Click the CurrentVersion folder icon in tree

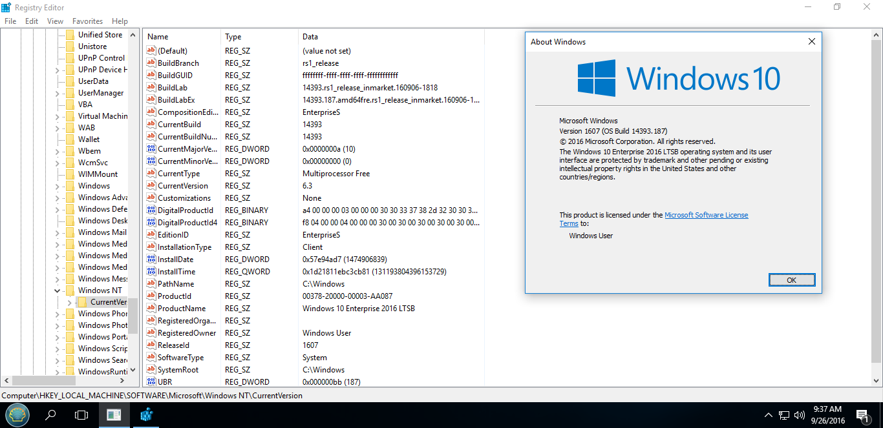pos(82,302)
